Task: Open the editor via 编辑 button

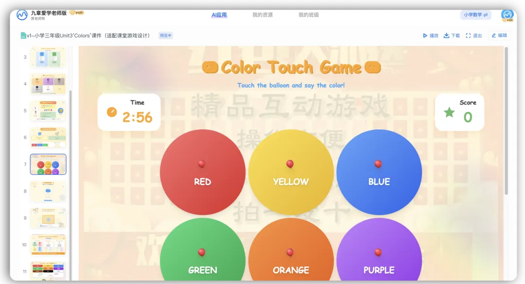Action: point(499,35)
